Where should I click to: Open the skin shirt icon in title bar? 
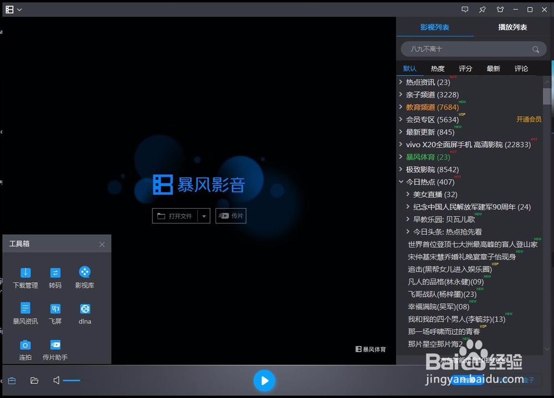(500, 9)
